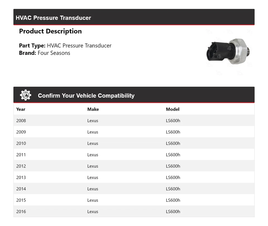The image size is (268, 226).
Task: Click Lexus in the 2016 row
Action: click(93, 212)
